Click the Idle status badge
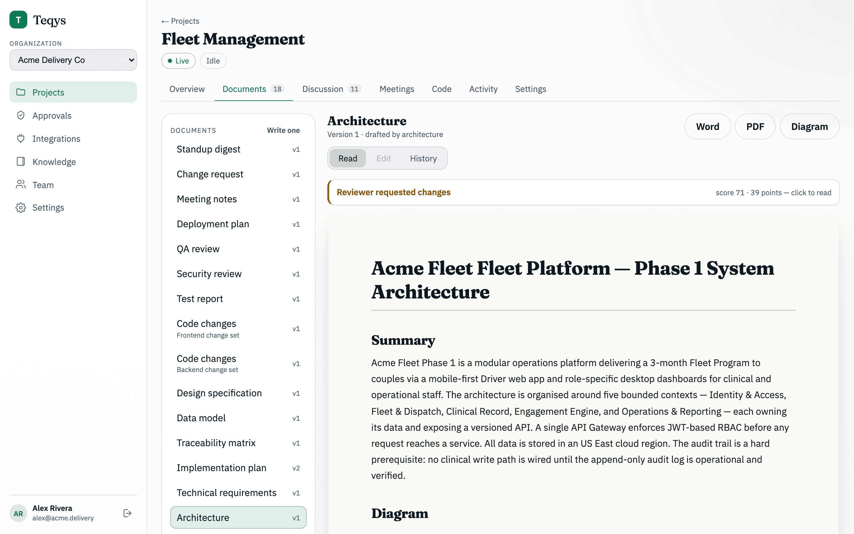This screenshot has height=534, width=854. pyautogui.click(x=213, y=61)
